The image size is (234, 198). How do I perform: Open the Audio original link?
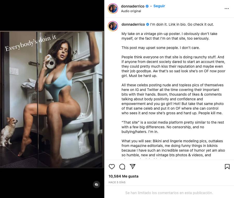point(131,11)
